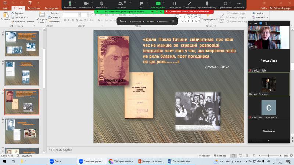The height and width of the screenshot is (165, 294).
Task: Dismiss the Zoom notification popup
Action: point(173,21)
